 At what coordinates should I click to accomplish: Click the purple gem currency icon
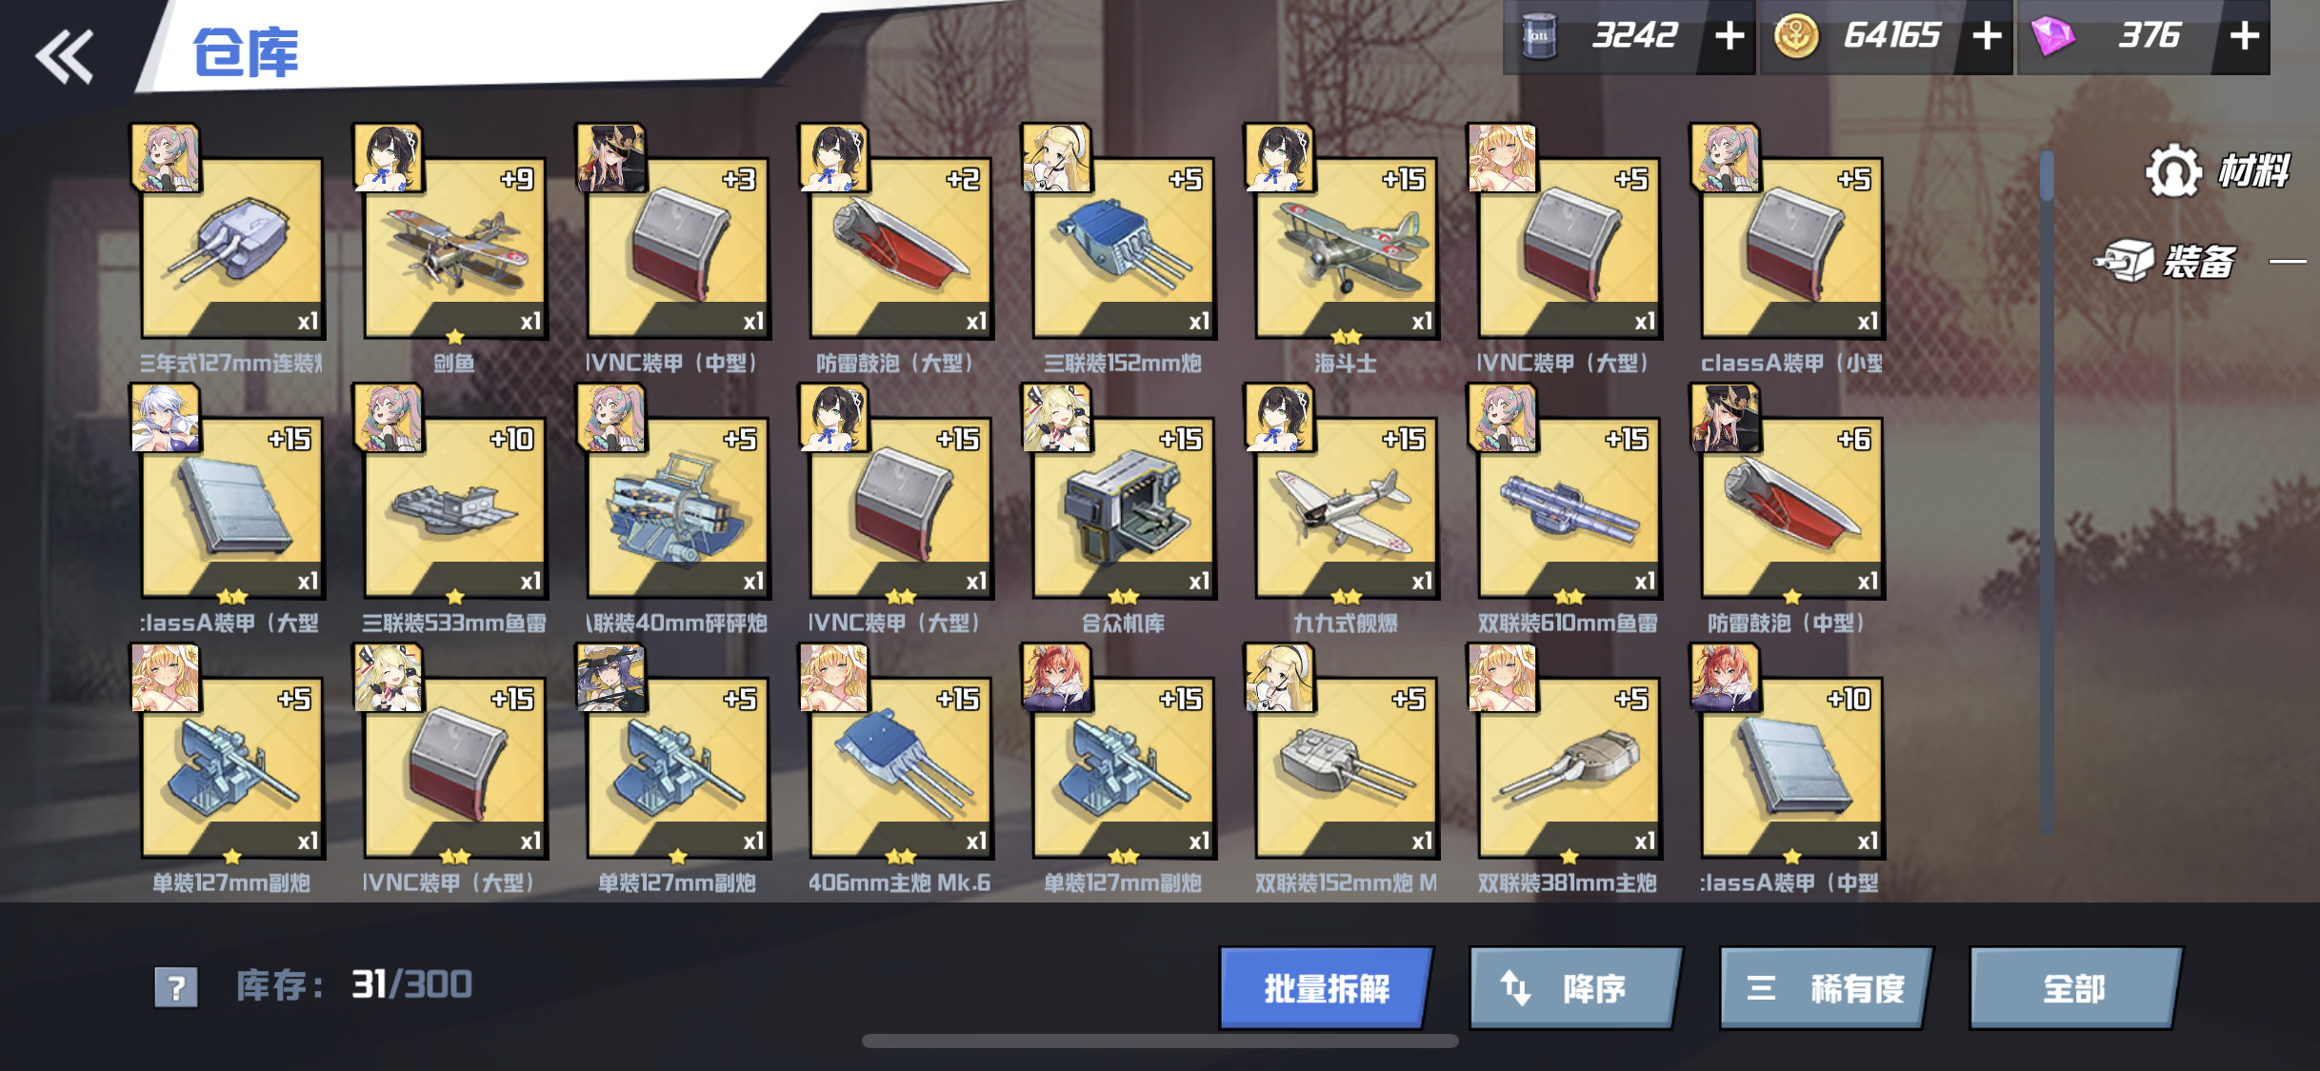[x=2052, y=37]
